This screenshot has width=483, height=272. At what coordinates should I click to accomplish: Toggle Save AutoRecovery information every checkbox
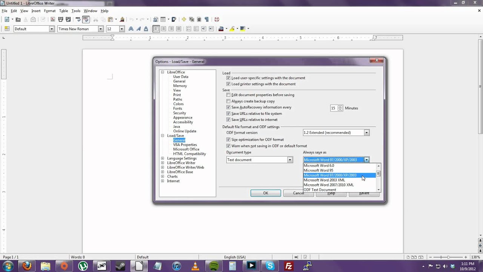pyautogui.click(x=228, y=107)
